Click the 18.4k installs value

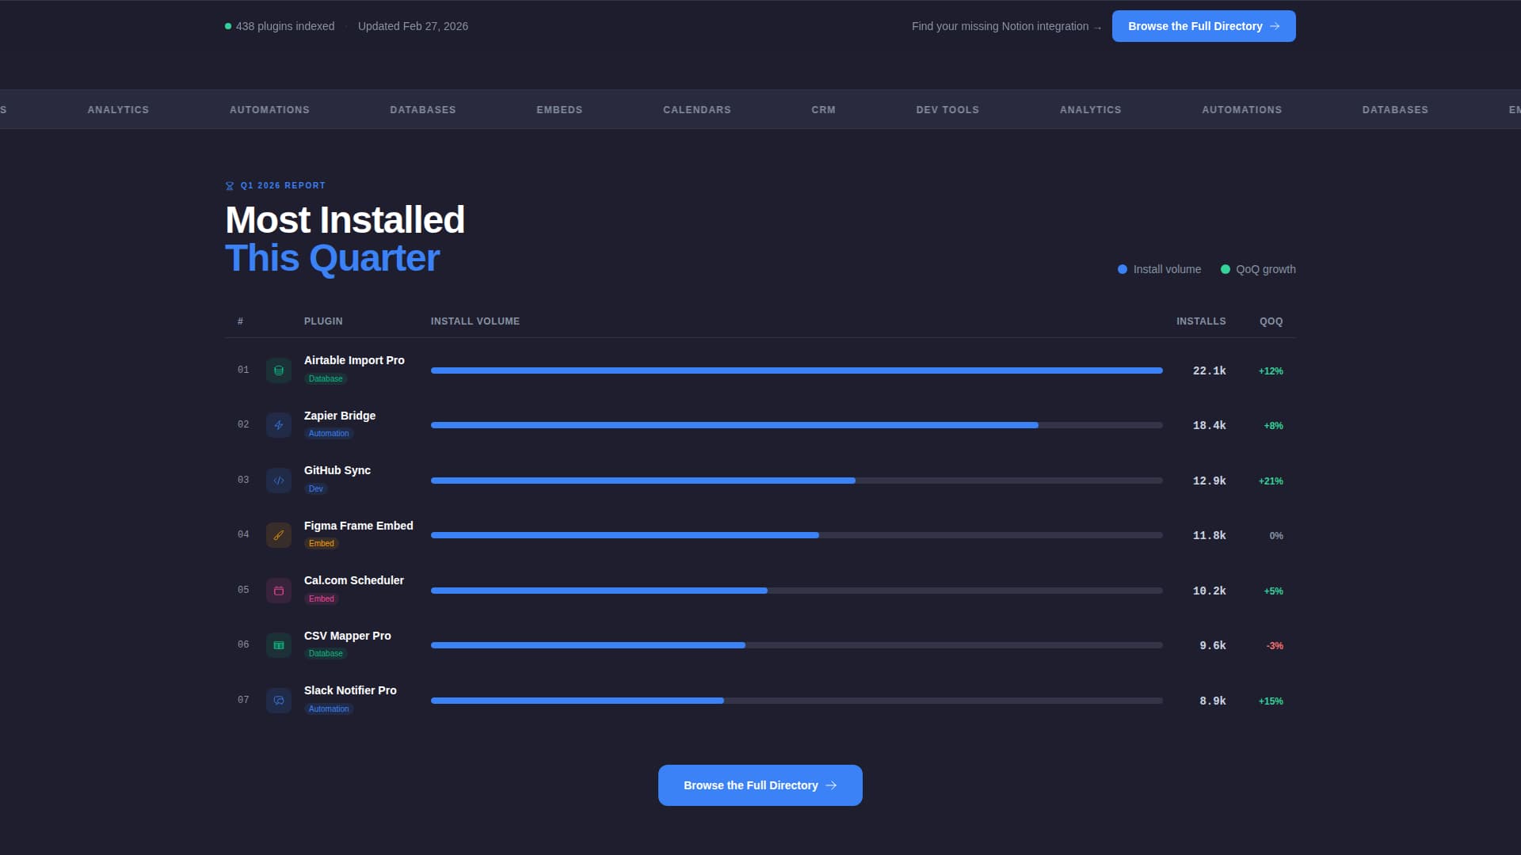click(1210, 425)
